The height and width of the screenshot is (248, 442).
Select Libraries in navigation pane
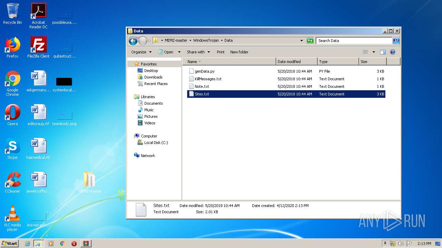pos(148,97)
